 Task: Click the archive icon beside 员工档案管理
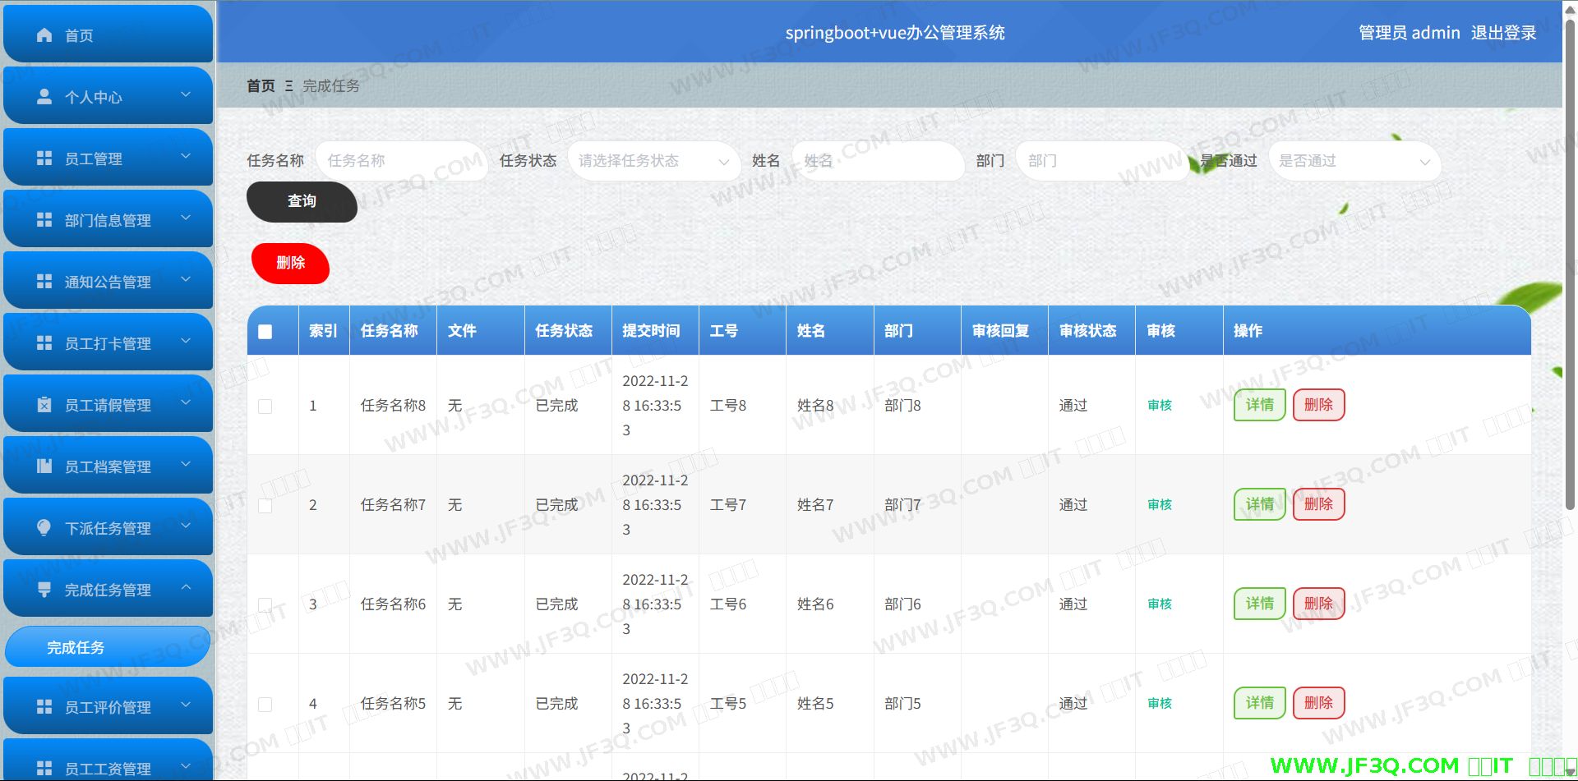coord(44,466)
